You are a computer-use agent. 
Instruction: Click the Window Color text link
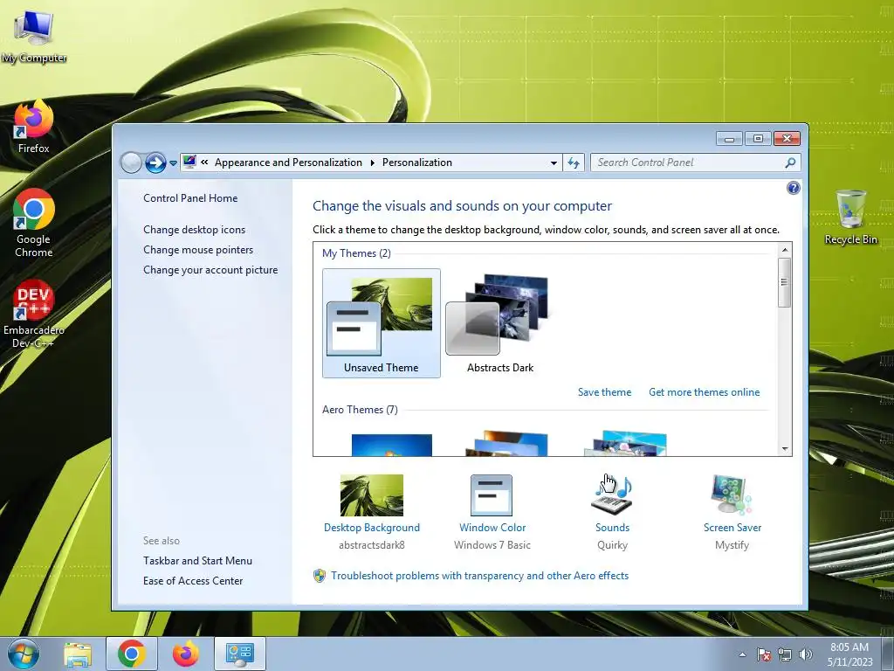pyautogui.click(x=492, y=528)
